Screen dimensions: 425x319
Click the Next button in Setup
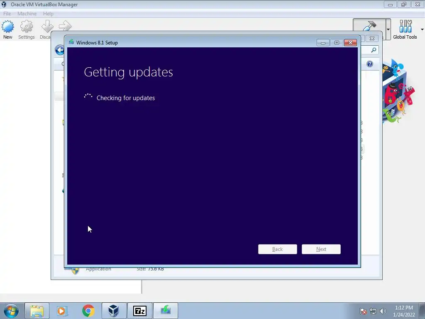[x=321, y=249]
